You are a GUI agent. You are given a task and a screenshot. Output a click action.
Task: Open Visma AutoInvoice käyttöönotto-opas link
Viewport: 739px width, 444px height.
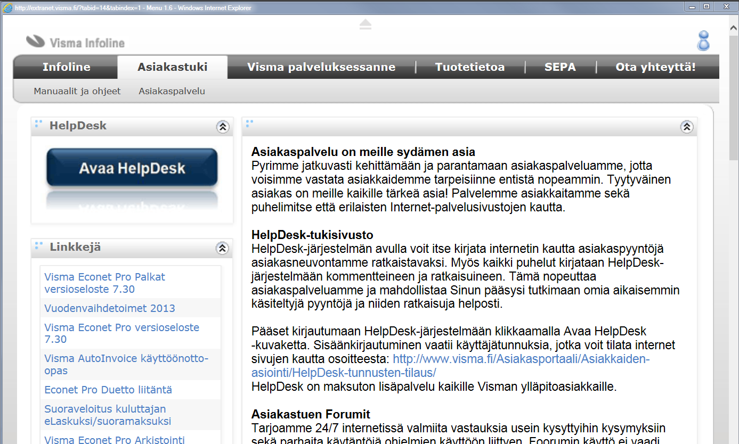click(x=126, y=364)
